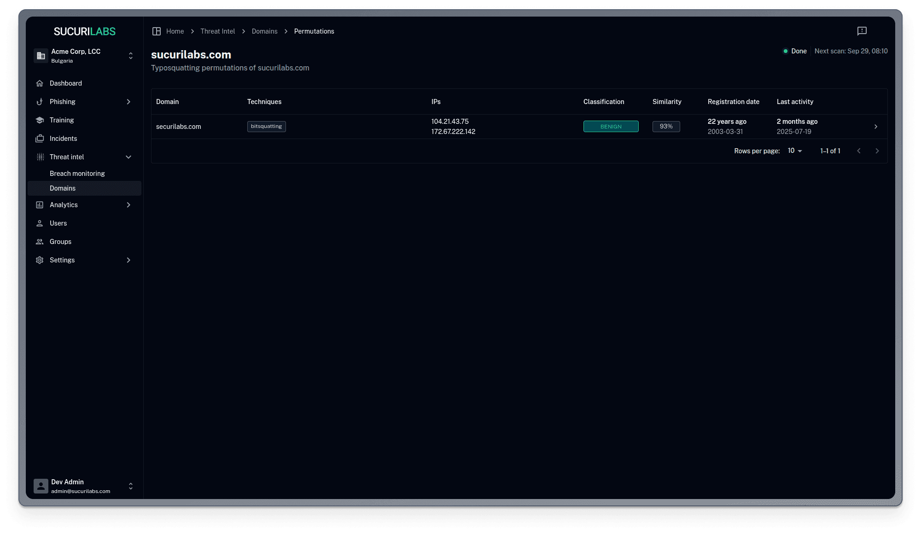The image size is (921, 534).
Task: Click the Techniques column header
Action: [x=264, y=102]
